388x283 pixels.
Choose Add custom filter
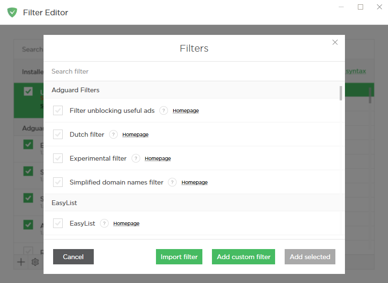click(244, 257)
